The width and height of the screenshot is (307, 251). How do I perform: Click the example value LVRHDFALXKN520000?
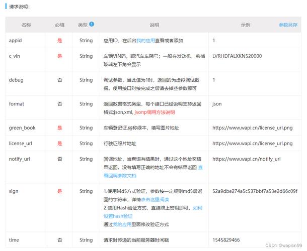(237, 56)
